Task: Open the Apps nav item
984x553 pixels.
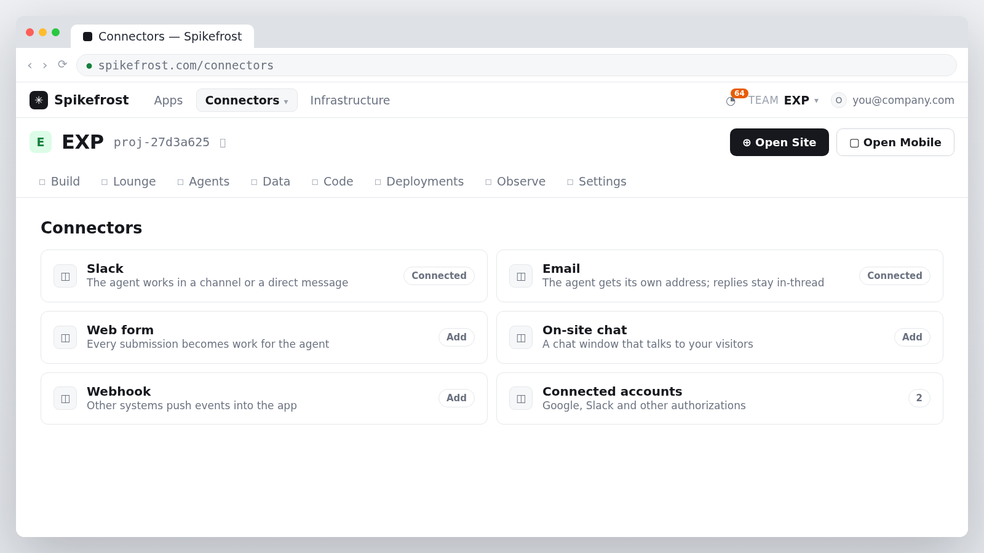Action: point(169,100)
